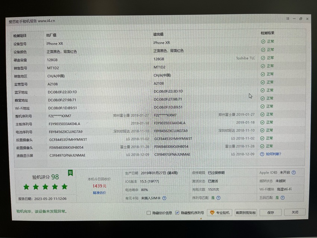Click the 正常 check icon for 前置摄像头
317x238 pixels.
point(262,146)
